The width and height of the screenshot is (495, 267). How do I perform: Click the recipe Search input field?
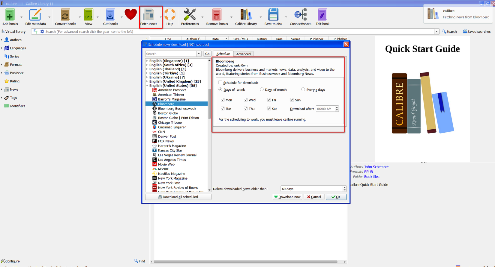[171, 54]
